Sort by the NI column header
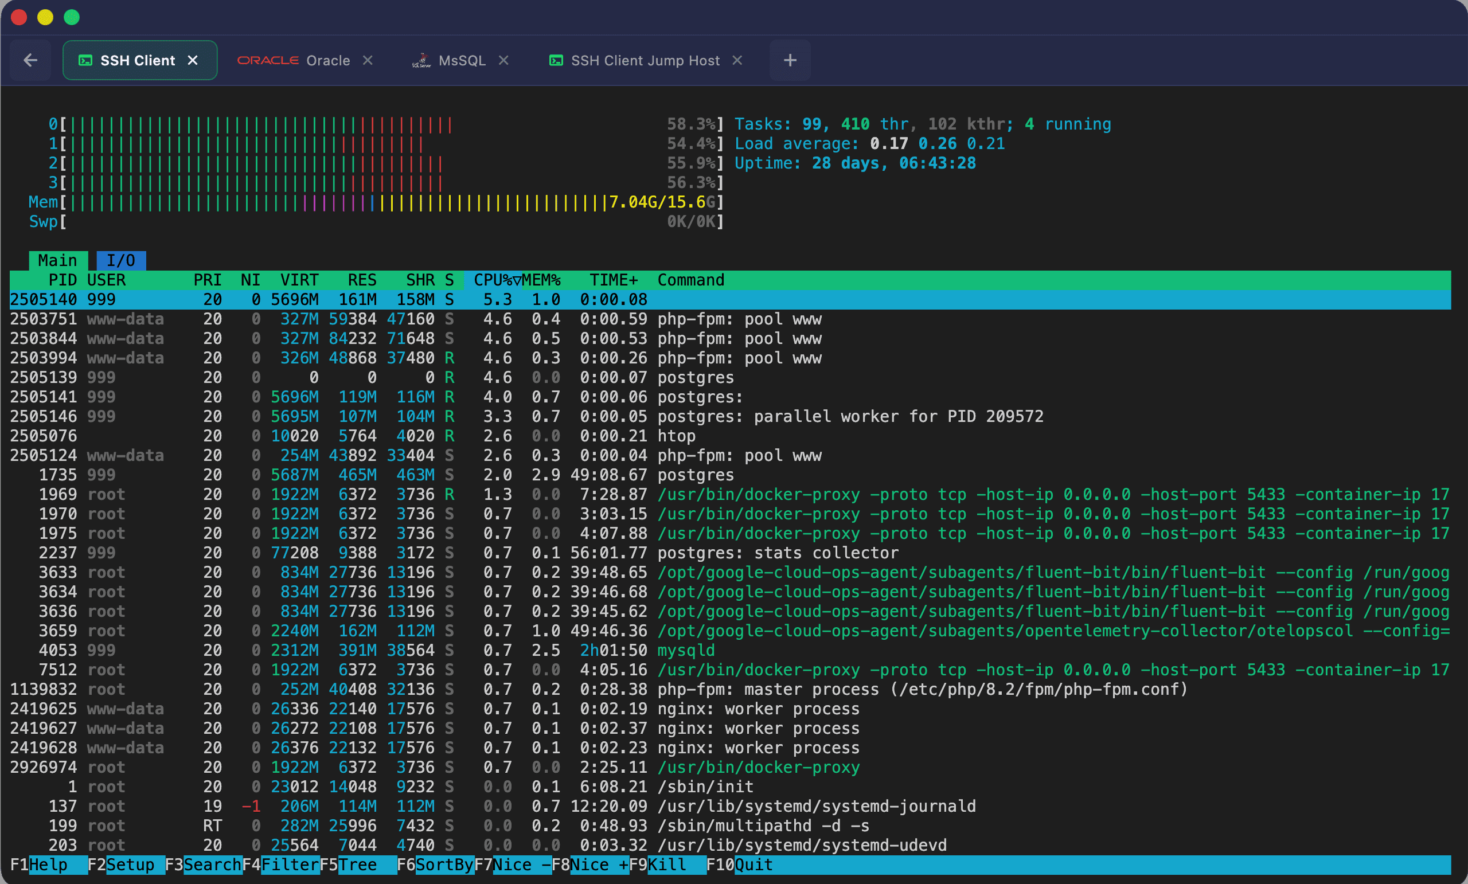Screen dimensions: 1468x884 (250, 280)
